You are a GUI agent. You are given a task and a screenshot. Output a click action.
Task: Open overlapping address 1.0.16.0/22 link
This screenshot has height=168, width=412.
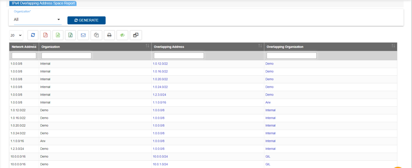(x=160, y=71)
